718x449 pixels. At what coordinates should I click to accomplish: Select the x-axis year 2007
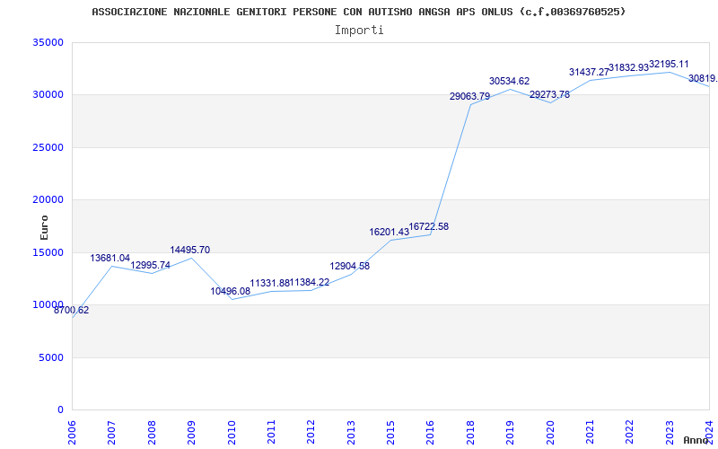(112, 432)
